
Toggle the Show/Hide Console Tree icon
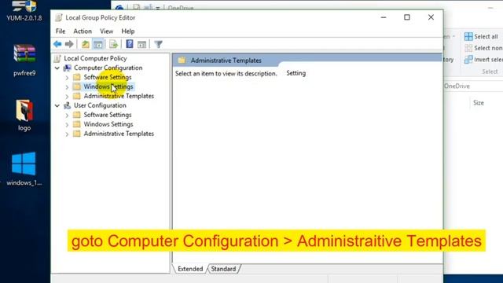pyautogui.click(x=98, y=44)
